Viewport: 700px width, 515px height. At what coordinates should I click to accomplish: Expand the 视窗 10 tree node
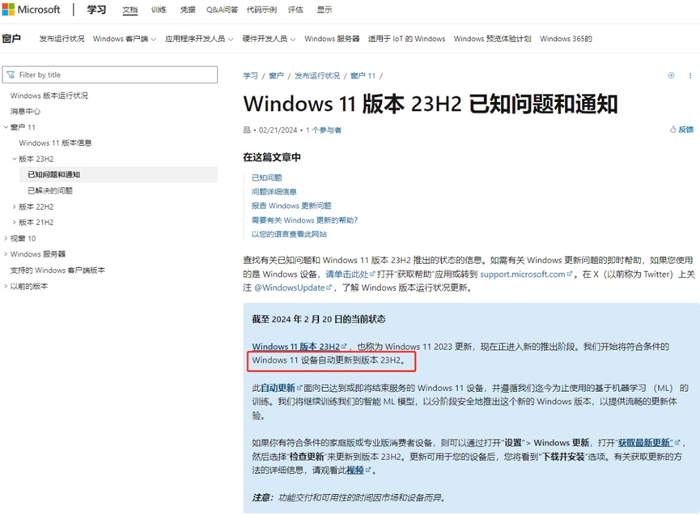(x=6, y=239)
